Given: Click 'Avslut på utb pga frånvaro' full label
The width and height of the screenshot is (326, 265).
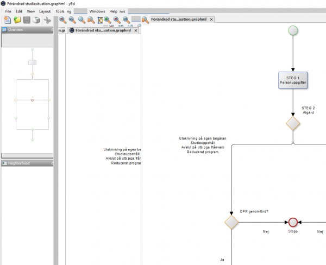Looking at the screenshot, I should click(203, 147).
